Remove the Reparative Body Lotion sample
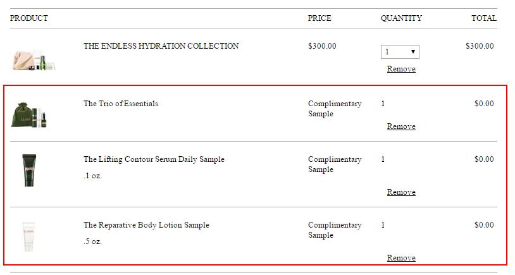Image resolution: width=515 pixels, height=275 pixels. tap(401, 257)
